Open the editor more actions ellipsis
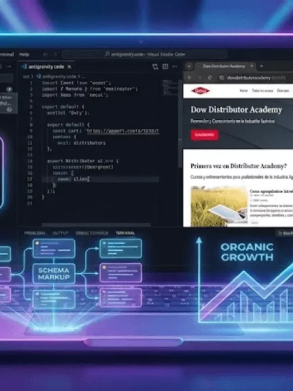Image resolution: width=293 pixels, height=391 pixels. 175,66
